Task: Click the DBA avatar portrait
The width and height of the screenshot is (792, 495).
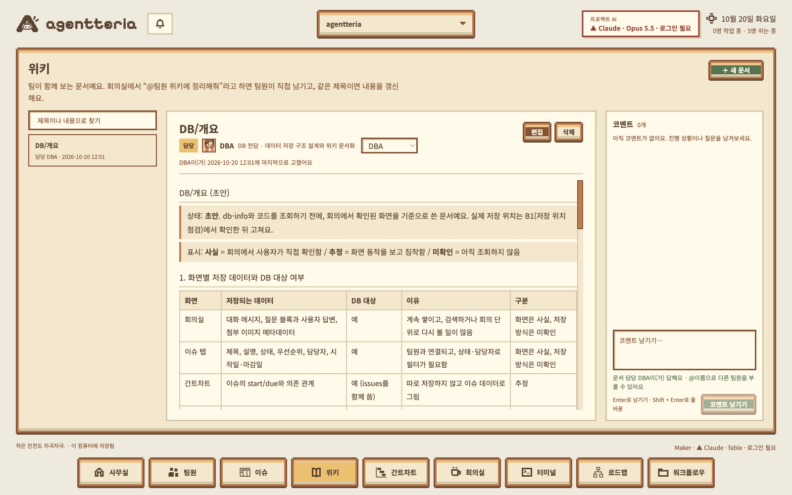Action: pyautogui.click(x=209, y=146)
